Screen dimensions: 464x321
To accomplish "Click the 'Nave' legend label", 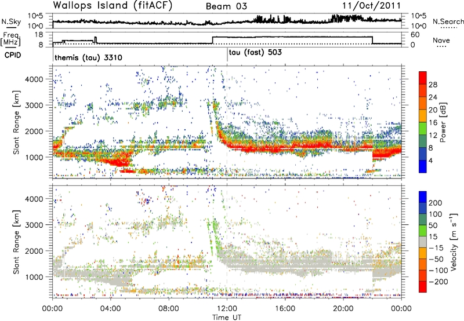I will (x=441, y=41).
